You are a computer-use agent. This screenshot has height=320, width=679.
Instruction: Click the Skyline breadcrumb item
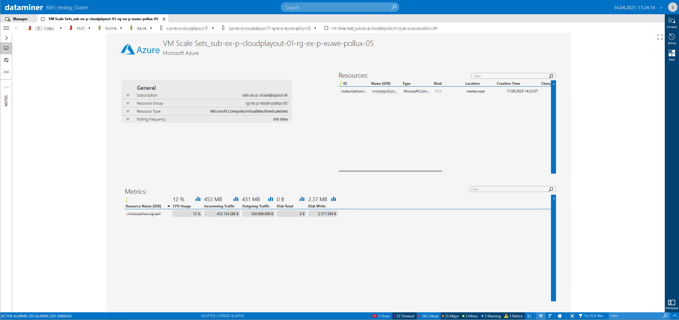[111, 28]
